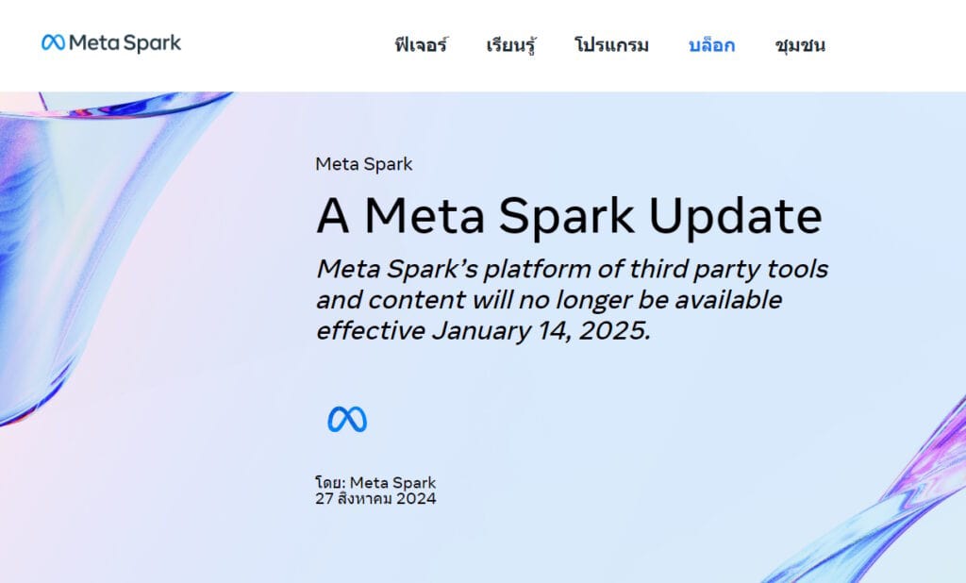The image size is (966, 583).
Task: Go to the โปรแกรม navigation item
Action: [x=611, y=44]
